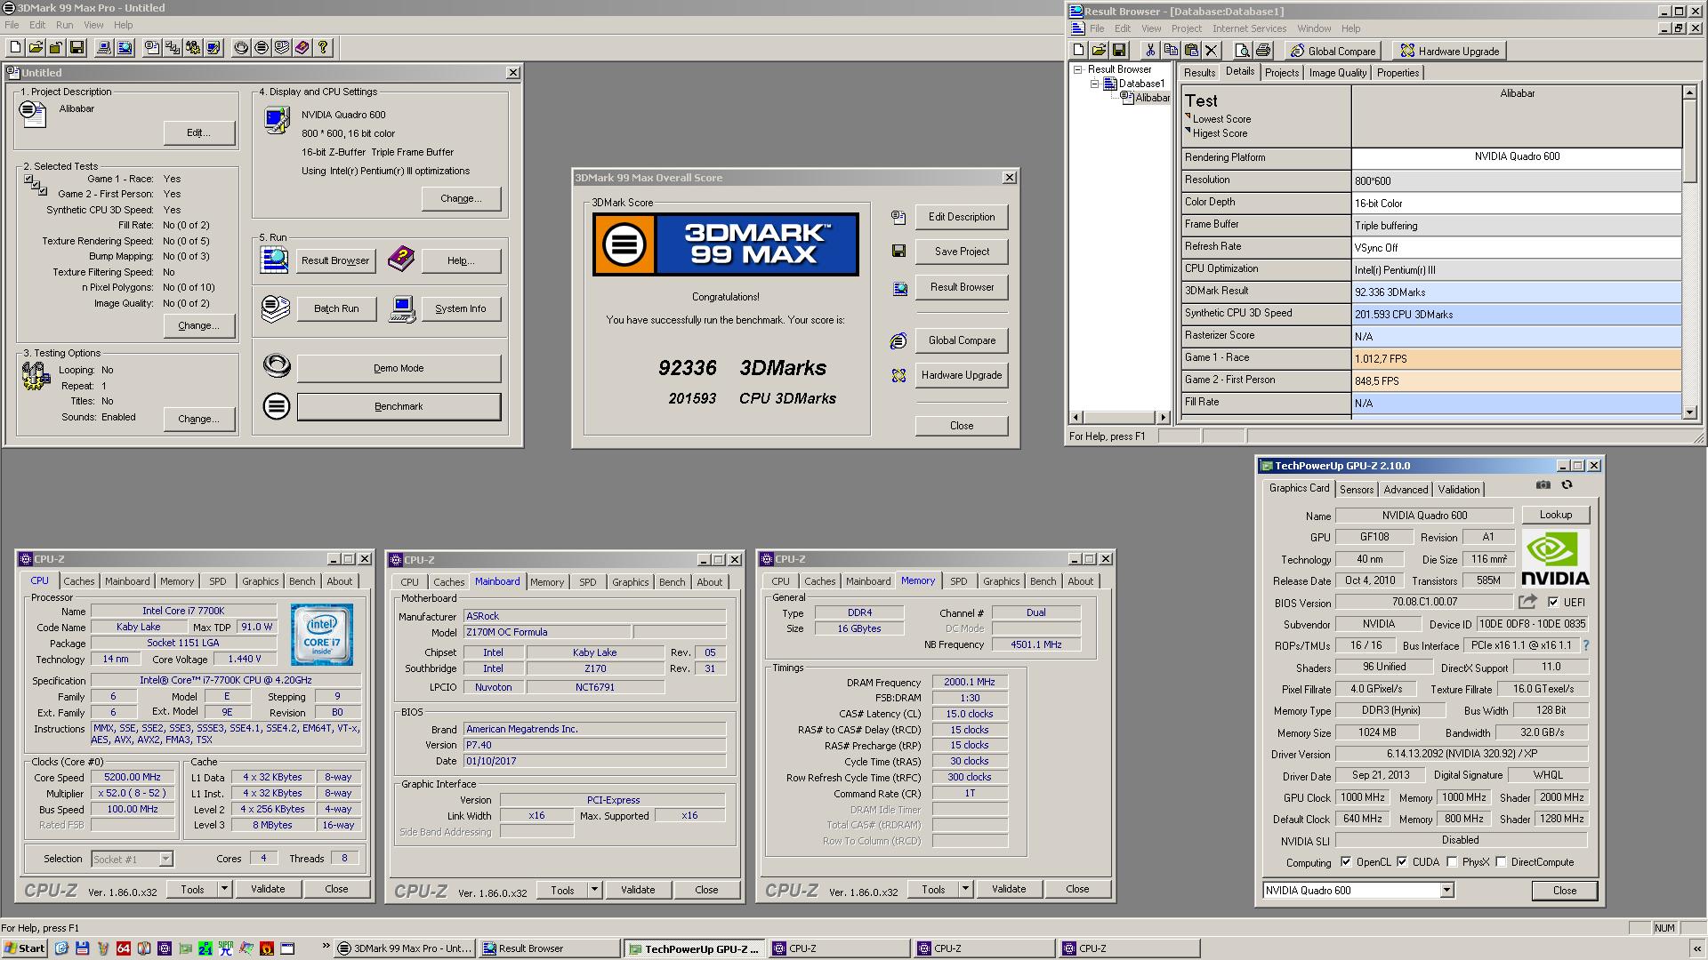Viewport: 1708px width, 960px height.
Task: Click the SuperPi icon in quick launch
Action: point(226,948)
